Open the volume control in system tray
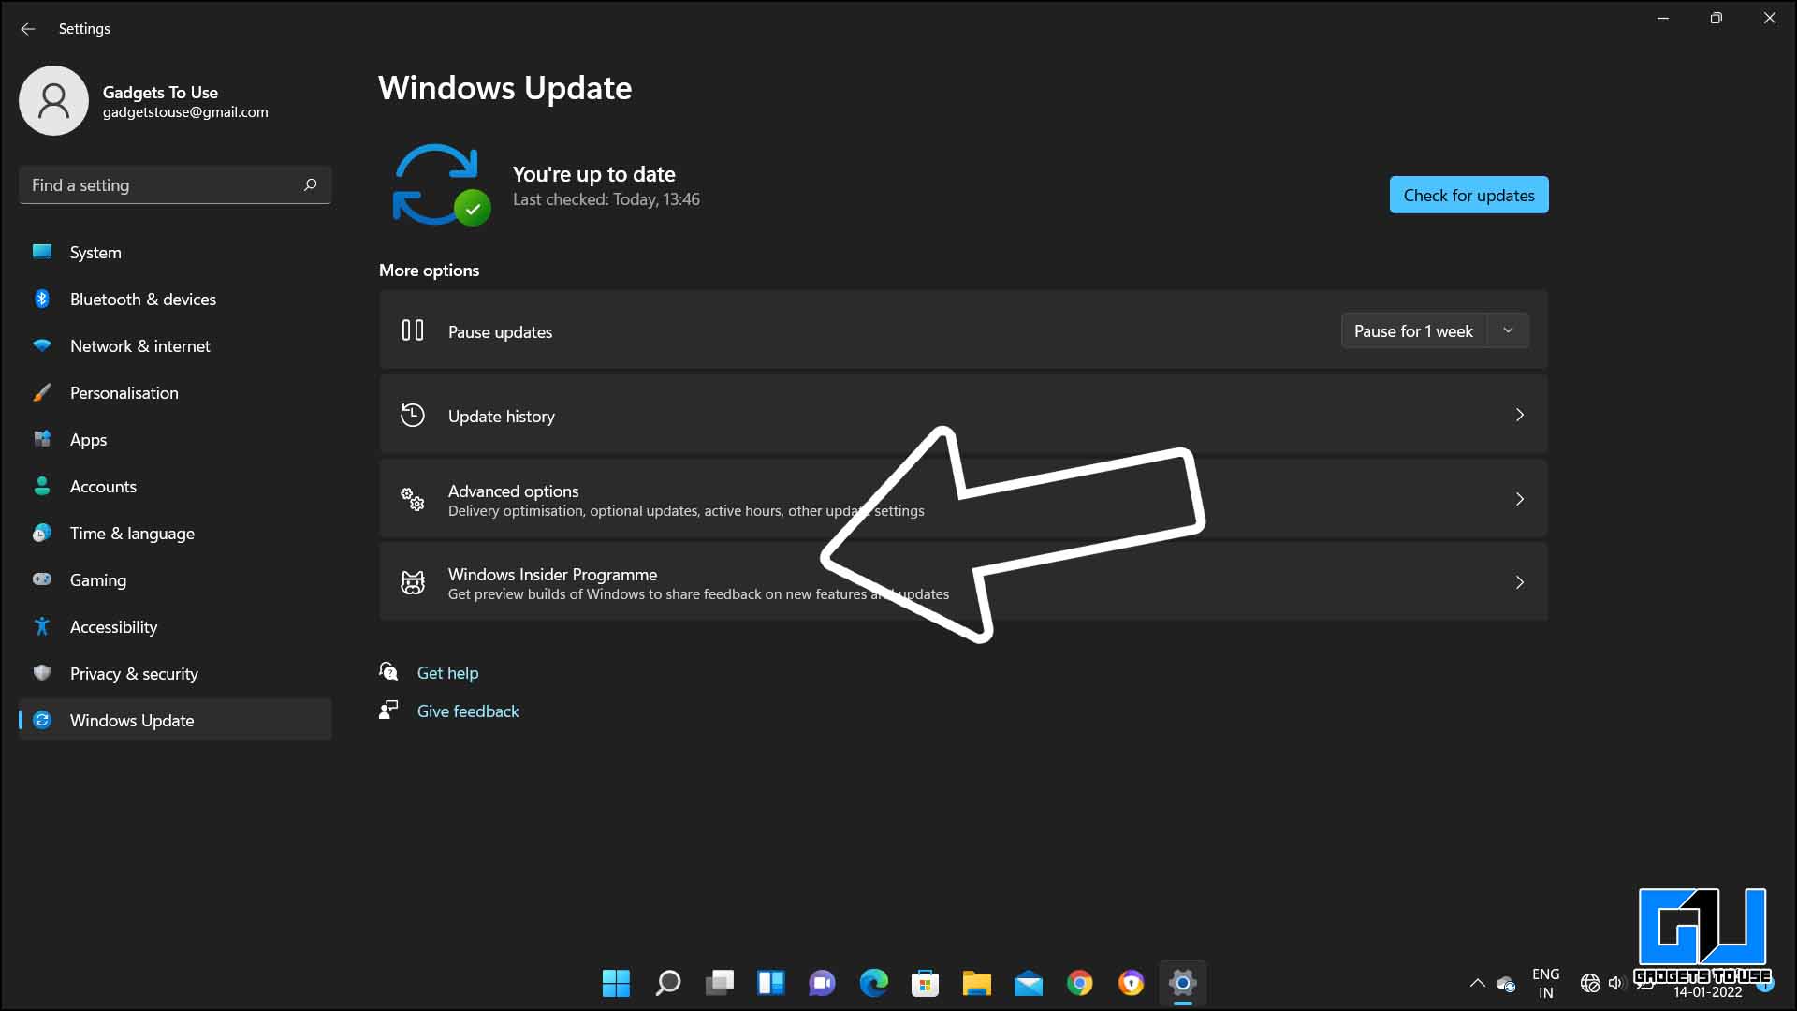 1616,983
